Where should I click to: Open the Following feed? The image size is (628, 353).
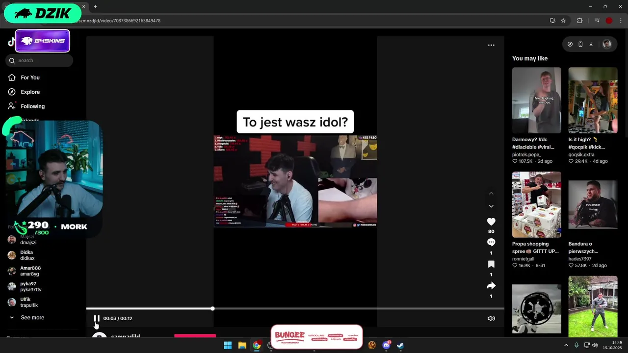(x=32, y=106)
